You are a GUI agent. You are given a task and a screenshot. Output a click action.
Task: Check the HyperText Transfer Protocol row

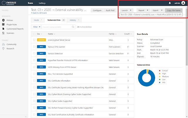coord(34,60)
